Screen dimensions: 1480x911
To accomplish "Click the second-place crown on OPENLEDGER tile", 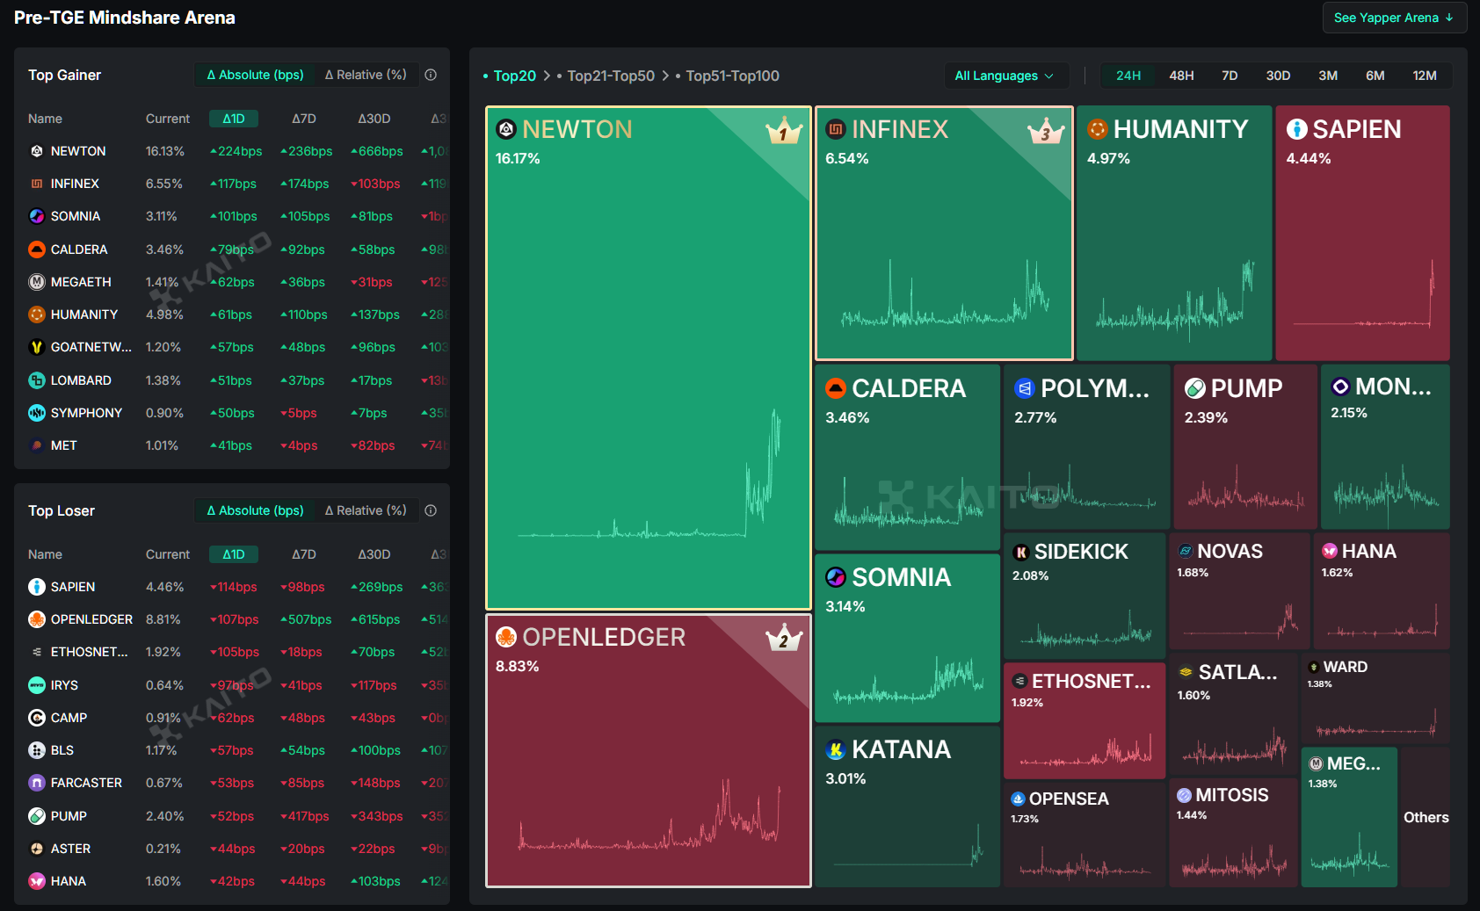I will pyautogui.click(x=783, y=639).
